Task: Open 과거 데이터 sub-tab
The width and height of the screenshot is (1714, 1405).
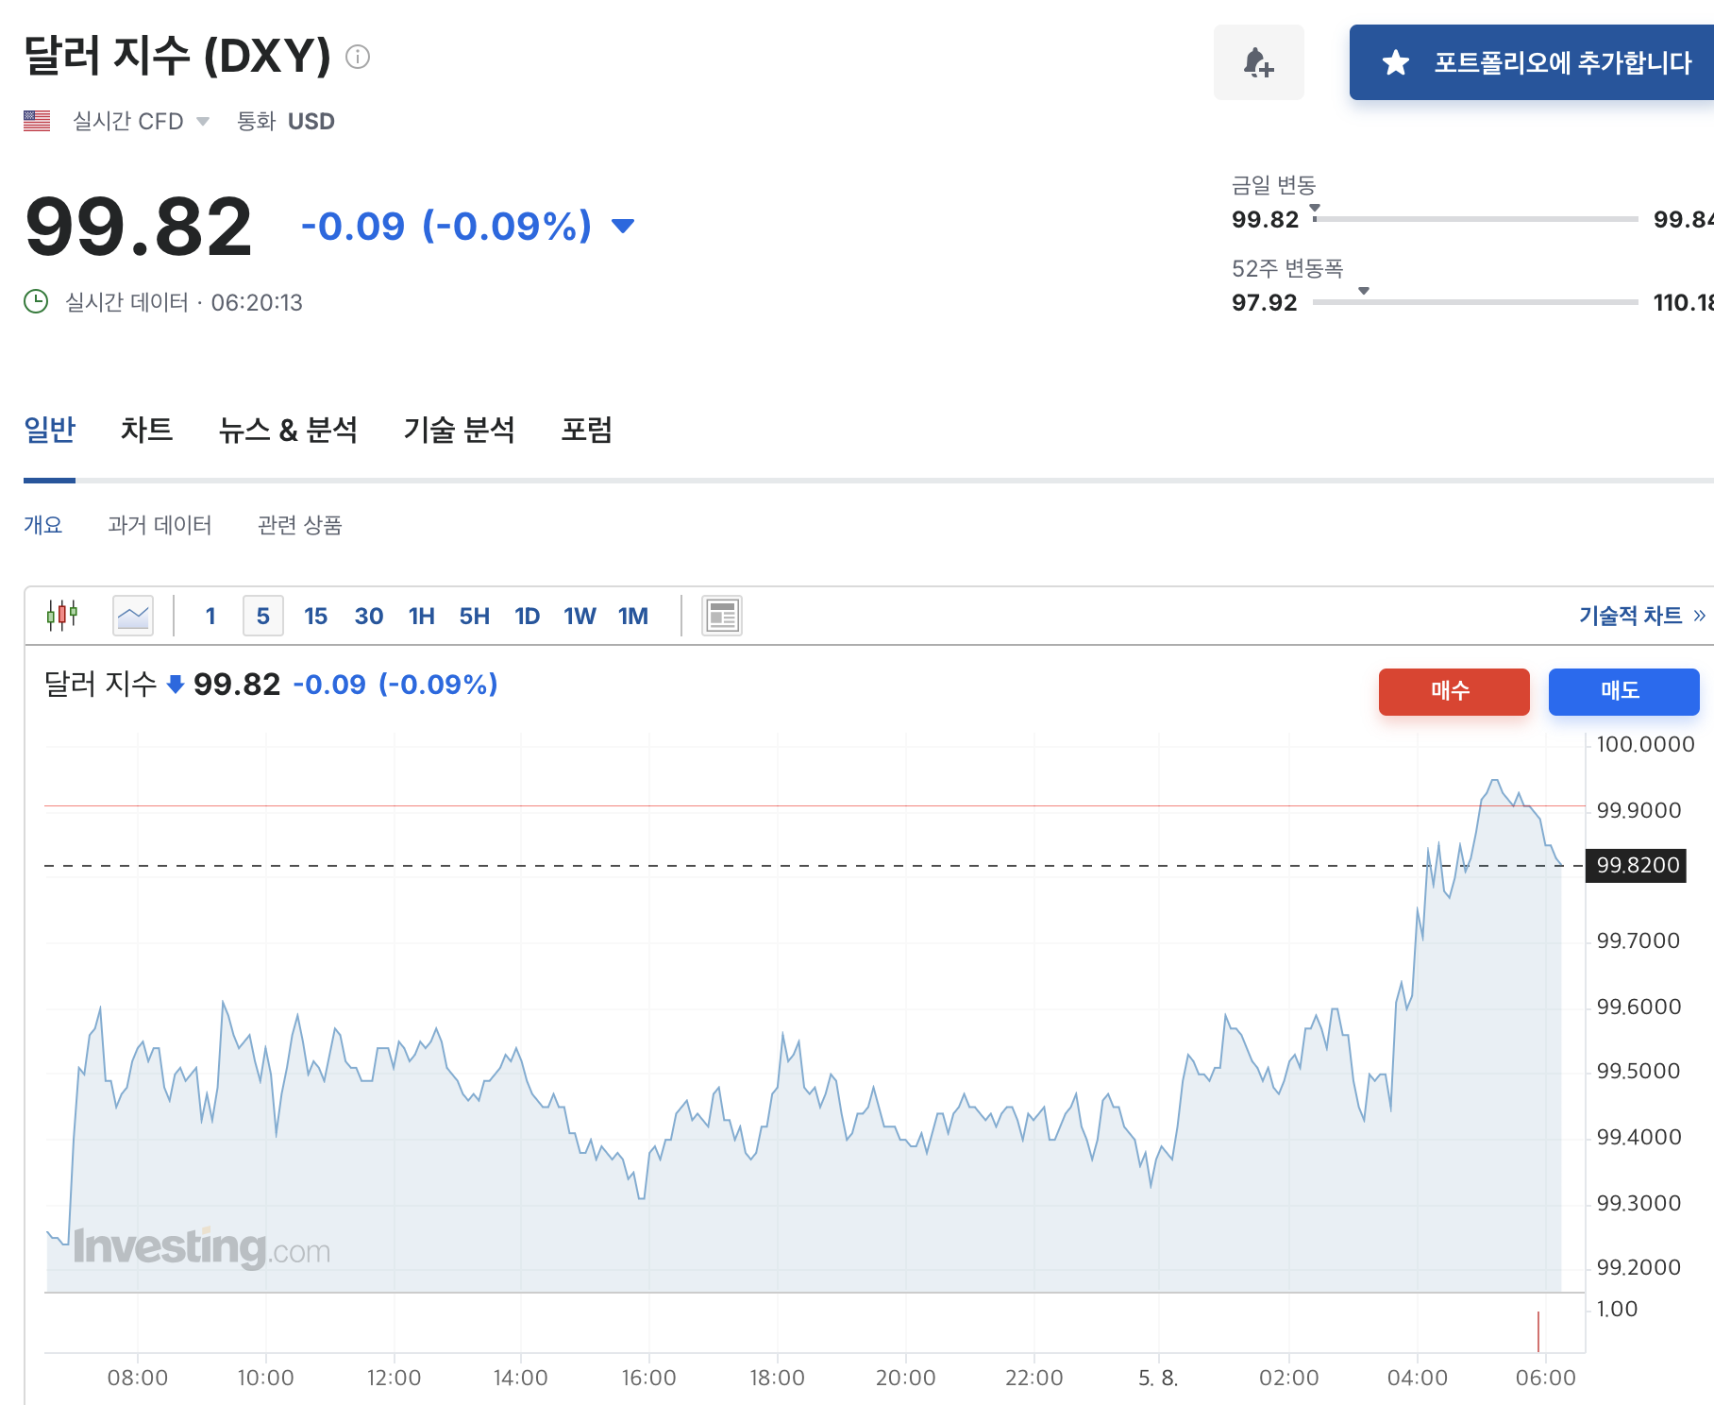Action: pyautogui.click(x=160, y=525)
